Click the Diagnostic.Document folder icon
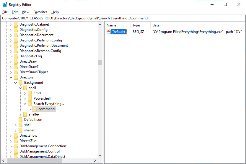The width and height of the screenshot is (246, 164). pyautogui.click(x=16, y=35)
